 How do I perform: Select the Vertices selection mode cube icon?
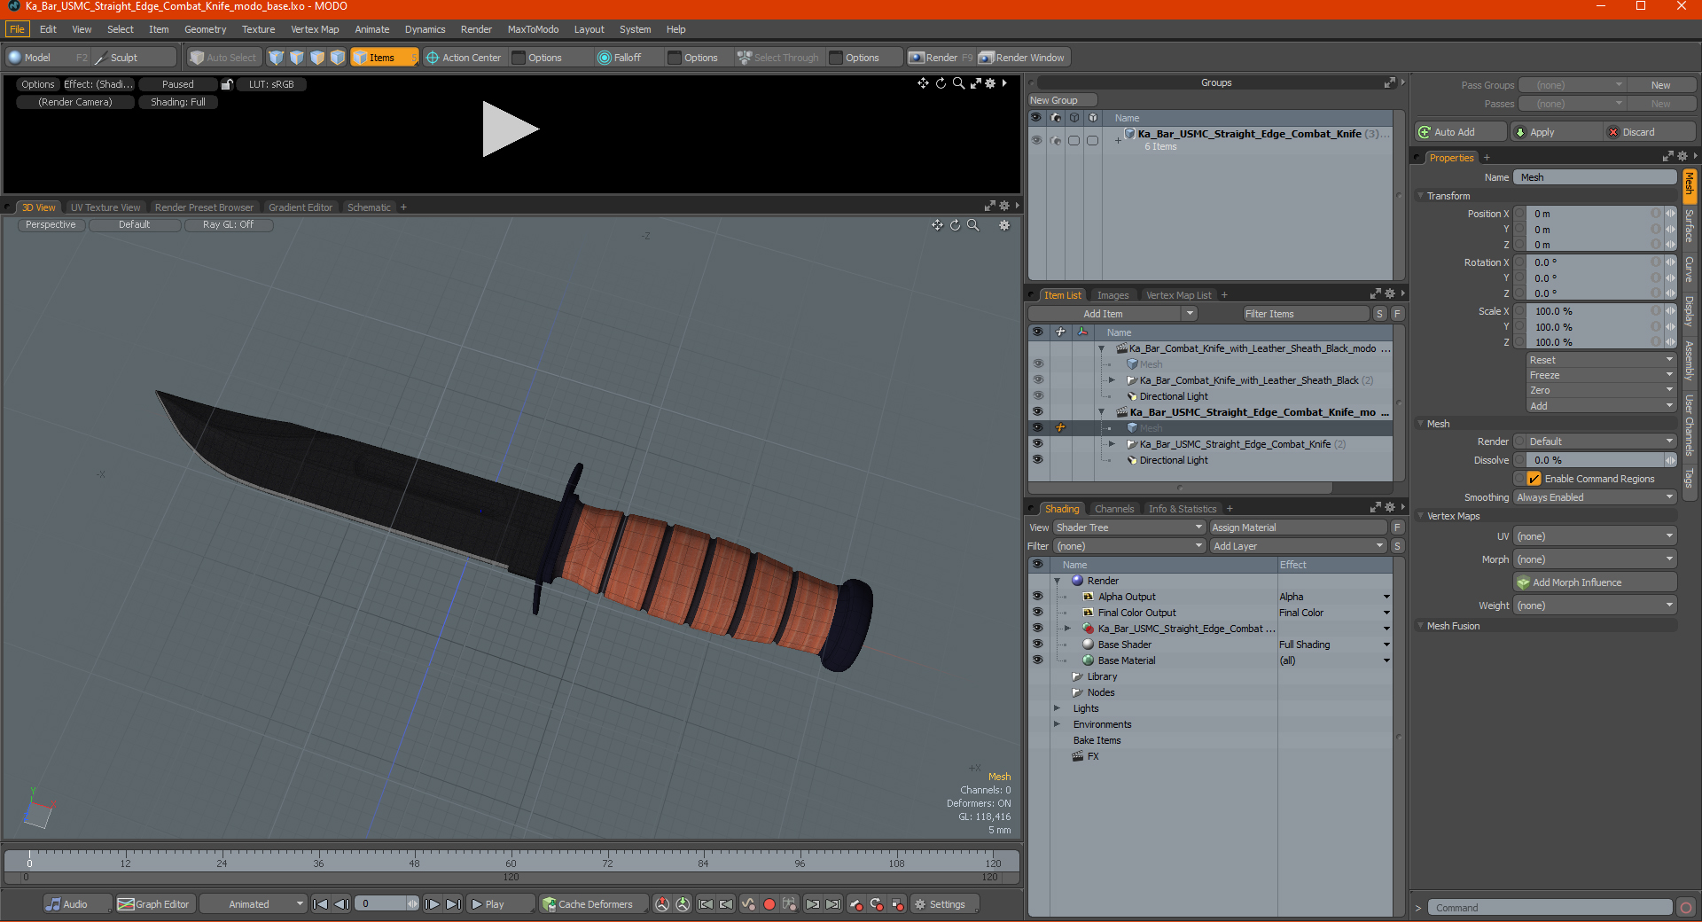(x=277, y=58)
